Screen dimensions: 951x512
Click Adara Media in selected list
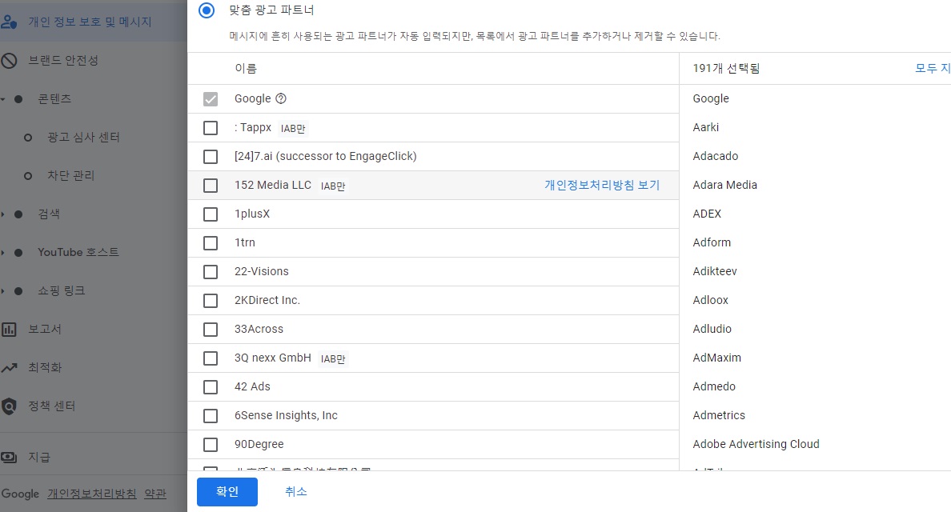(724, 185)
